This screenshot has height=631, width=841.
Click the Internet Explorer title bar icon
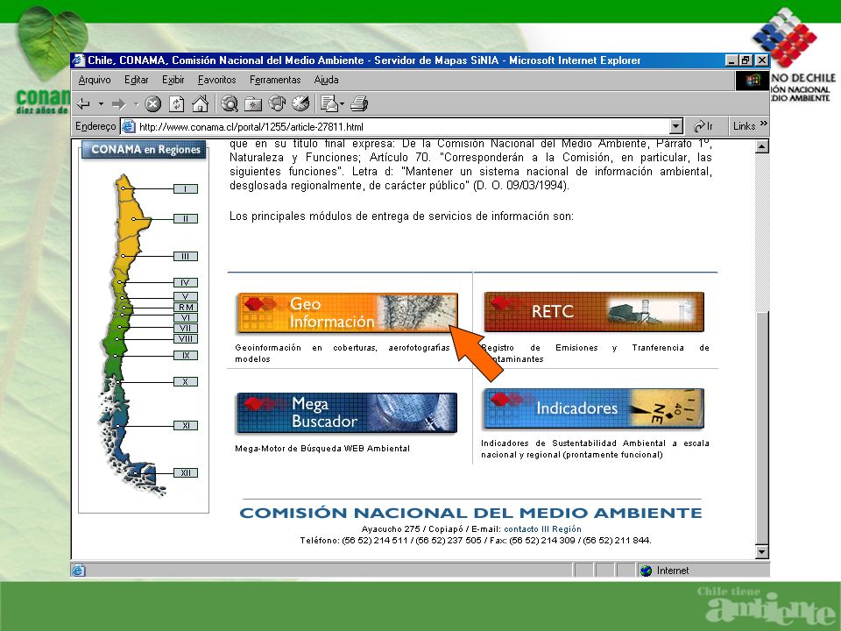pyautogui.click(x=78, y=60)
